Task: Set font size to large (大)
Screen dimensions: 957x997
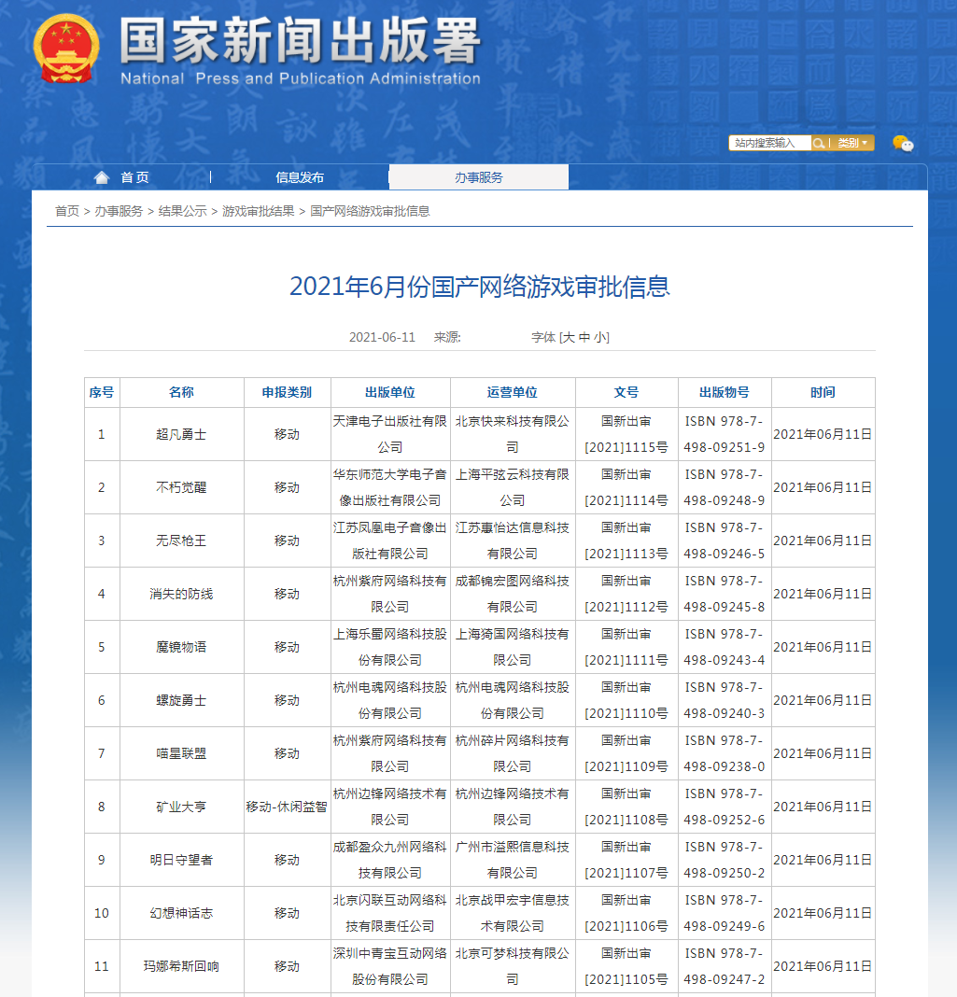Action: click(x=569, y=337)
